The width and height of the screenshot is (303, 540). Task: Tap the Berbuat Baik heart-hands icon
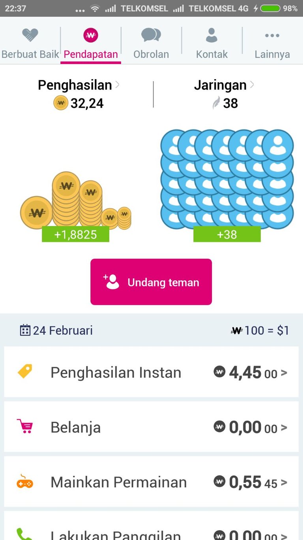(x=30, y=36)
